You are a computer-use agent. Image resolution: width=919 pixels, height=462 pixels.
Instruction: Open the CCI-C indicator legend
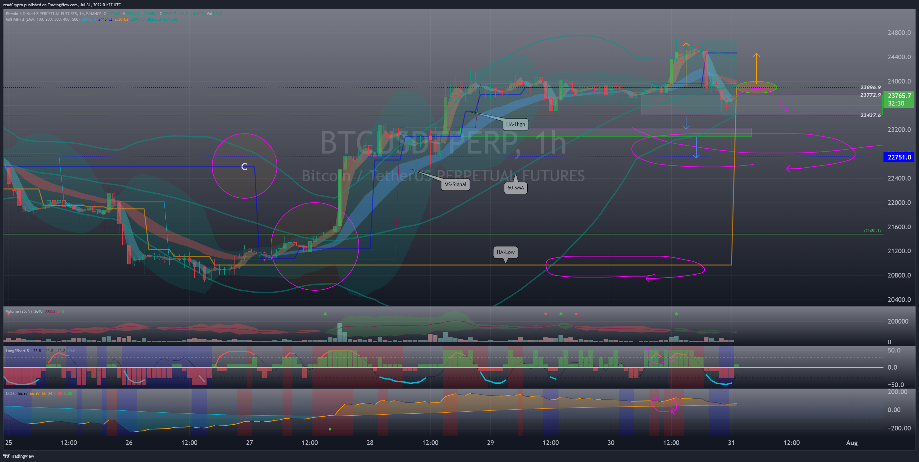(x=10, y=394)
